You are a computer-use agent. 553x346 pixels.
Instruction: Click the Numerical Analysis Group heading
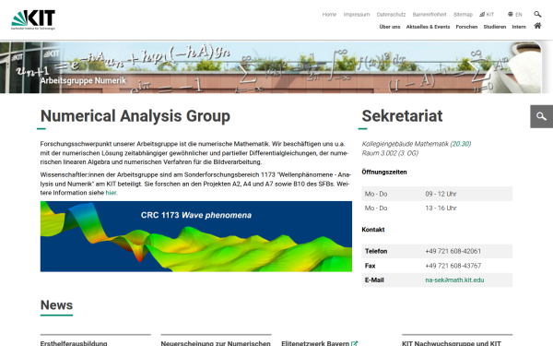tap(135, 116)
